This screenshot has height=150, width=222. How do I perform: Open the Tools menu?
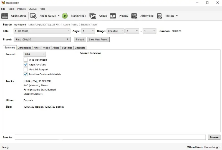point(11,9)
